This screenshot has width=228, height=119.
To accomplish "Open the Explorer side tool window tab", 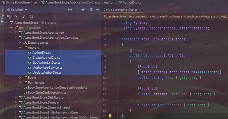I will tap(2, 14).
